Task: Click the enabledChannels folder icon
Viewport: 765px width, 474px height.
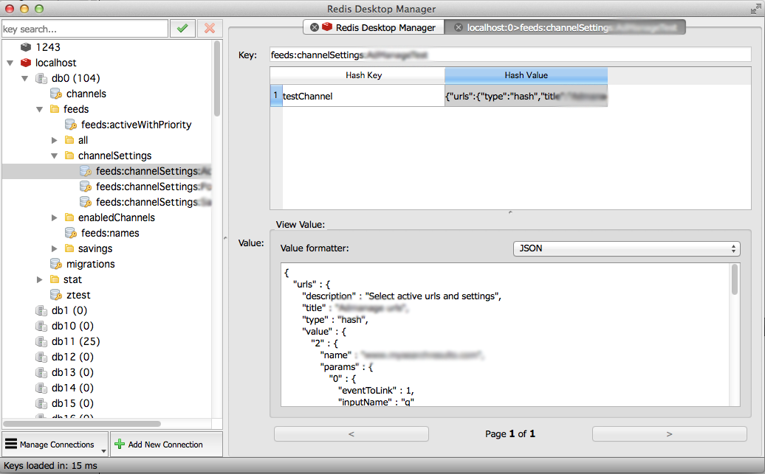Action: click(x=69, y=217)
